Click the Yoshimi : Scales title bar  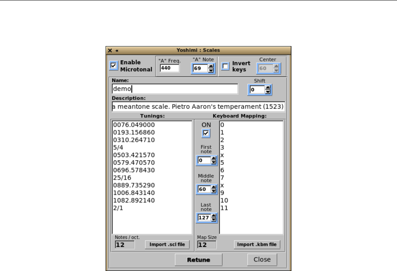coord(198,50)
